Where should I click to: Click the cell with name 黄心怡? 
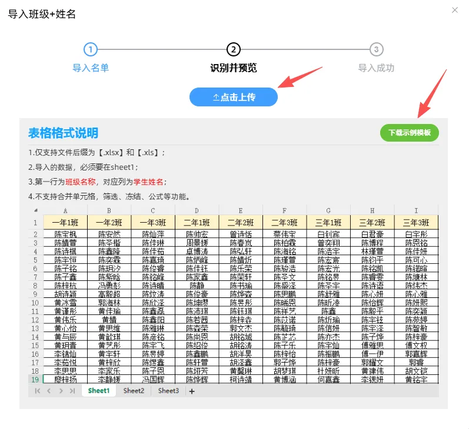point(65,328)
